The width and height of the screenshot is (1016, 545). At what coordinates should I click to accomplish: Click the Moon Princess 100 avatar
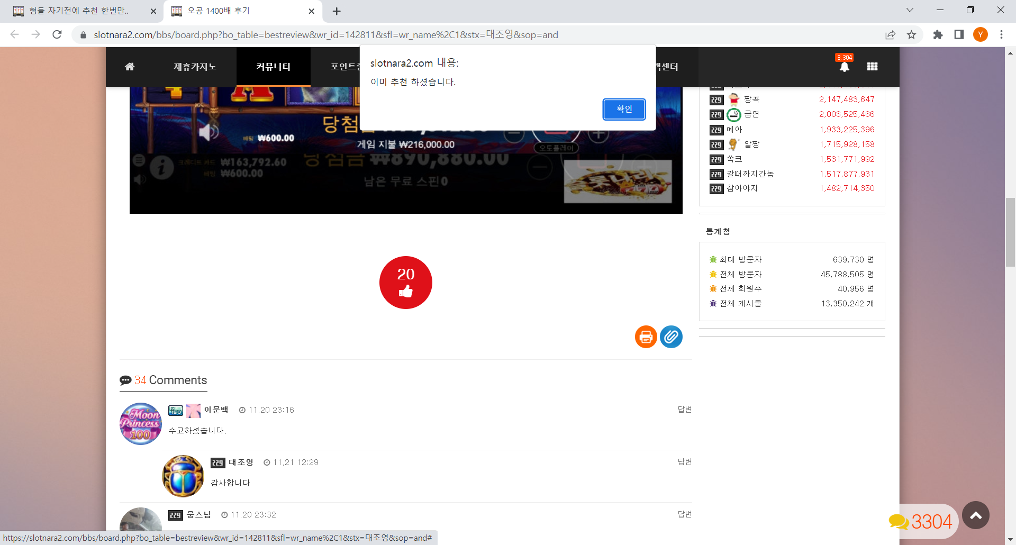pos(141,424)
